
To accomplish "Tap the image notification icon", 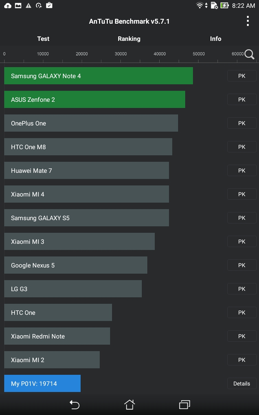I will [18, 6].
